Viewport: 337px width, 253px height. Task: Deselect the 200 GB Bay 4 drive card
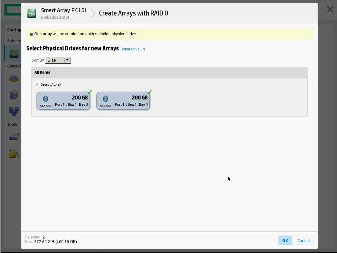[123, 101]
